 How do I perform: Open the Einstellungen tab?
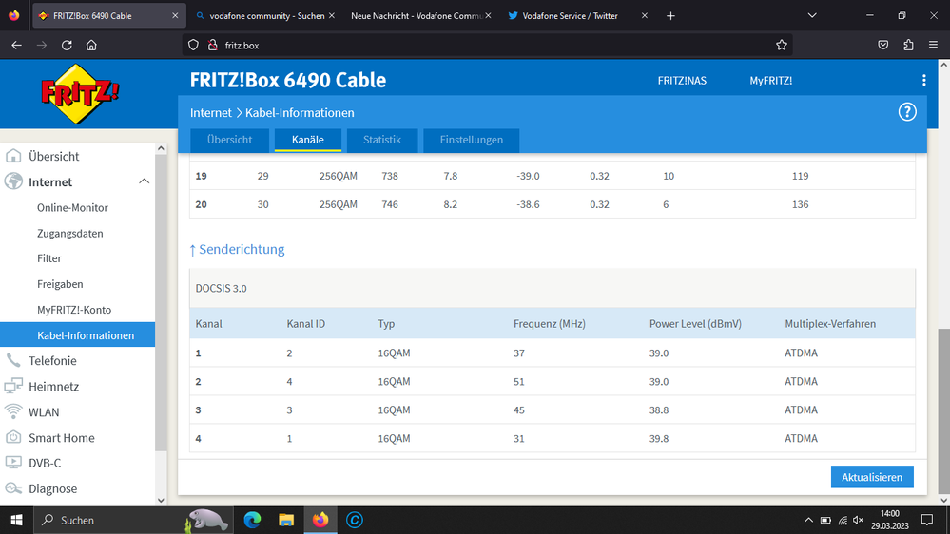tap(472, 140)
